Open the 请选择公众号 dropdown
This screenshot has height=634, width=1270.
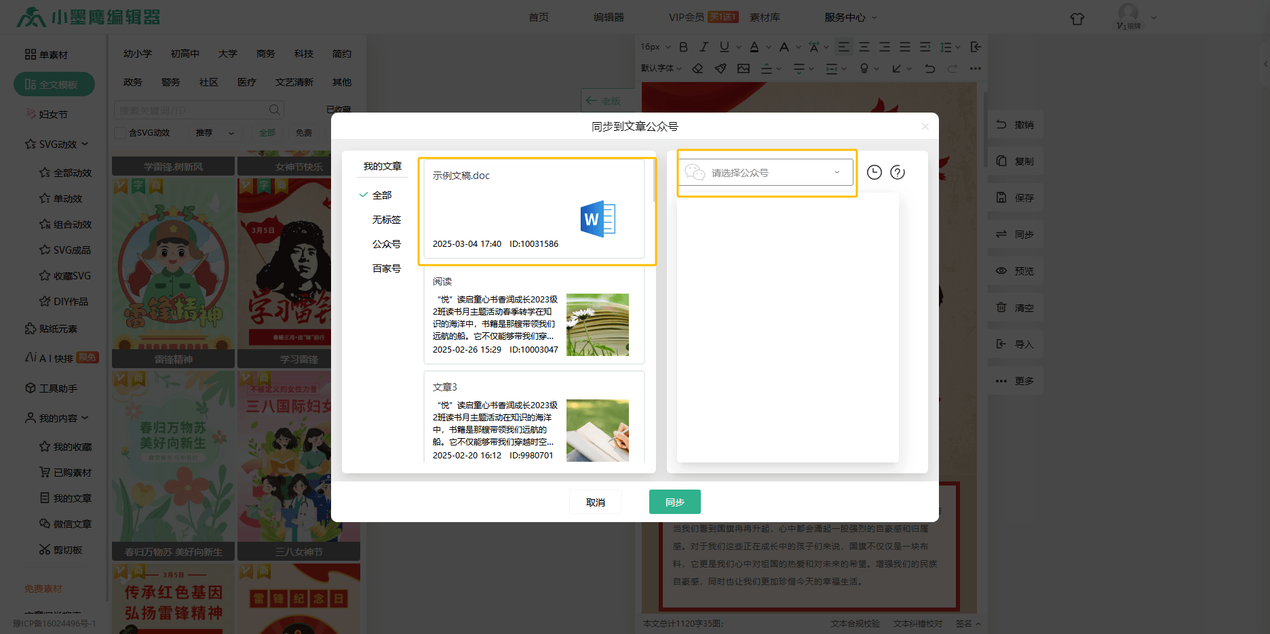coord(766,173)
